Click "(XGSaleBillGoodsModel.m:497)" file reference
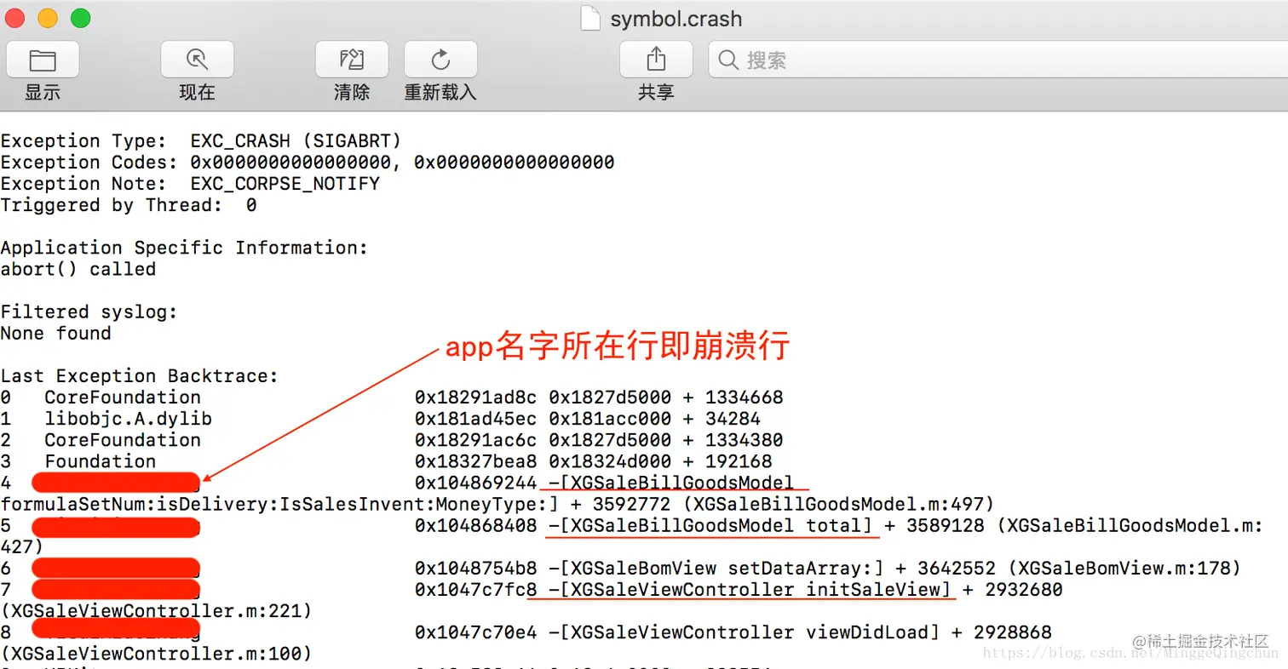 point(839,504)
